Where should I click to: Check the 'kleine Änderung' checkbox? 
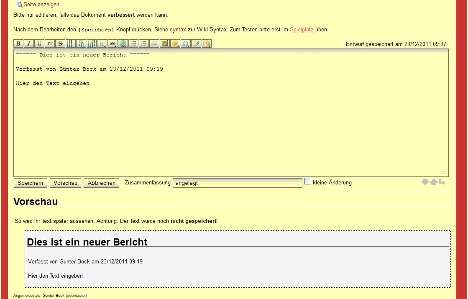click(308, 181)
